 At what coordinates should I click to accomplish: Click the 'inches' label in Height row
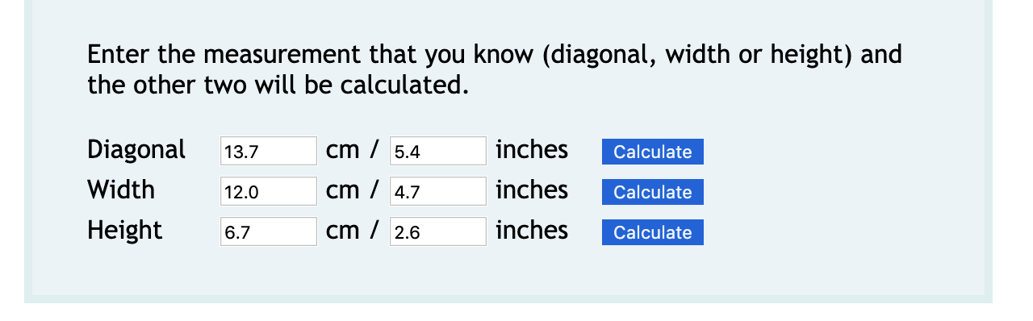[532, 230]
